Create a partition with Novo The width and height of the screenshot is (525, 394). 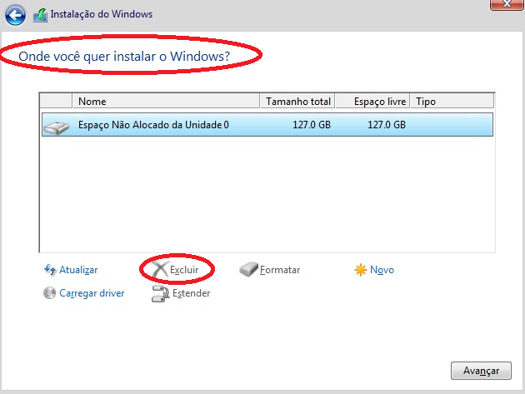point(382,270)
